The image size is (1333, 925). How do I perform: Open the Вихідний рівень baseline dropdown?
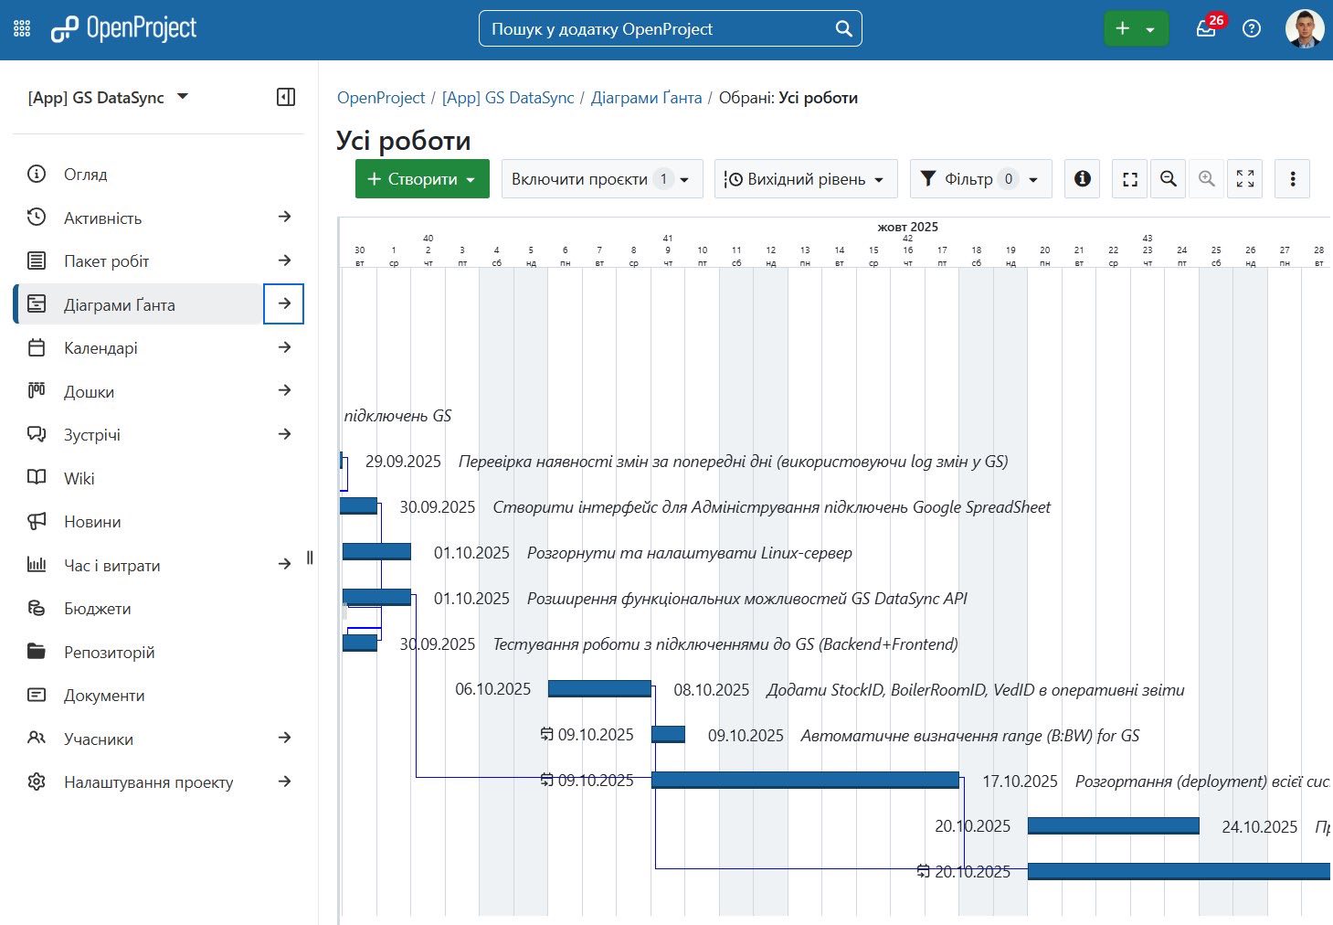pos(805,179)
